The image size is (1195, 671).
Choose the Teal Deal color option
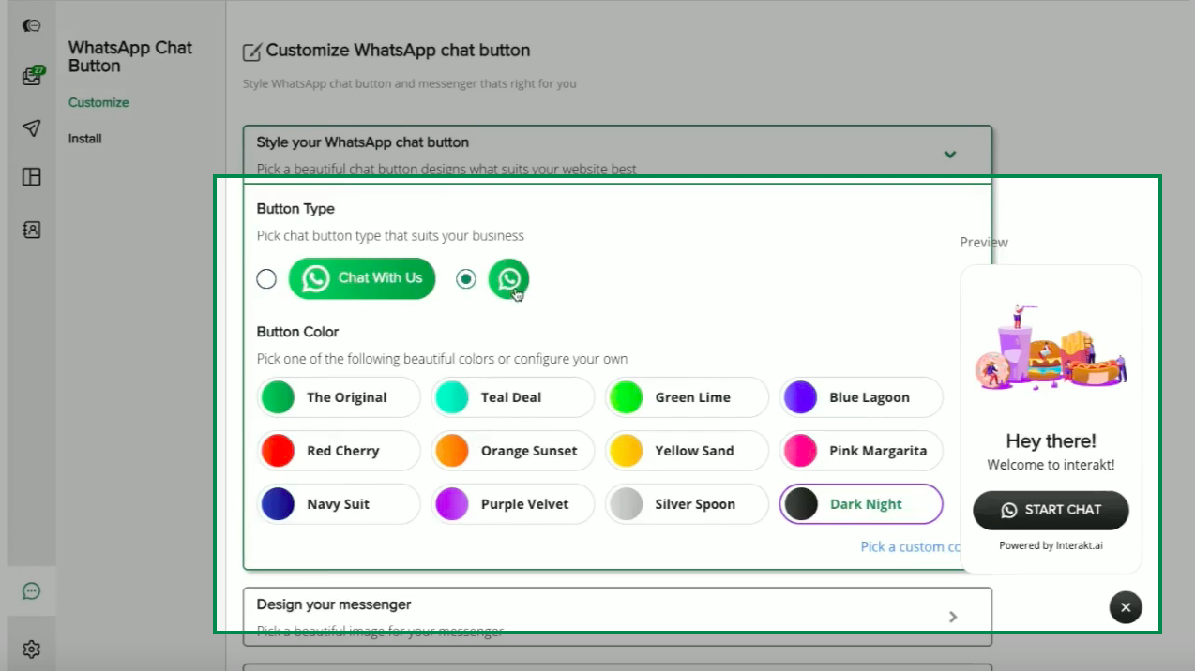coord(513,397)
